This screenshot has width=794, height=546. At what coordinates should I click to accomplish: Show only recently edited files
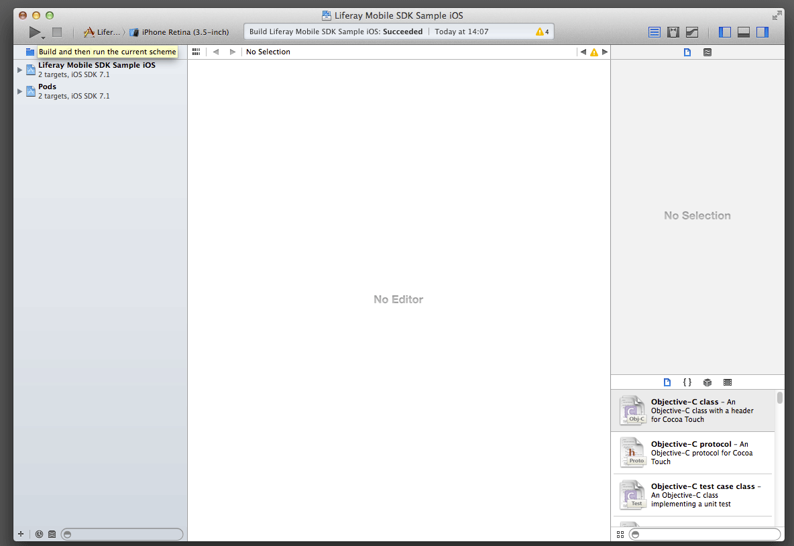tap(39, 534)
